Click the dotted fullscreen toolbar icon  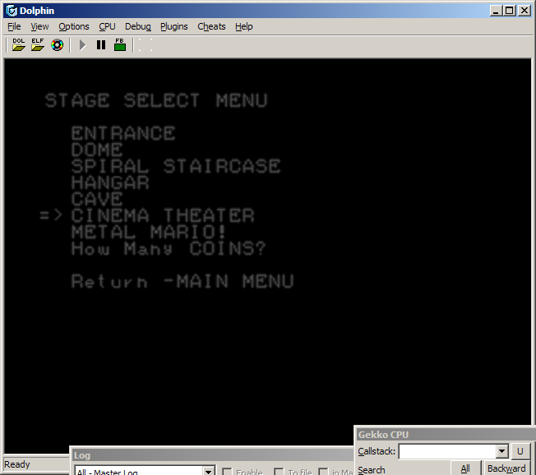point(146,44)
